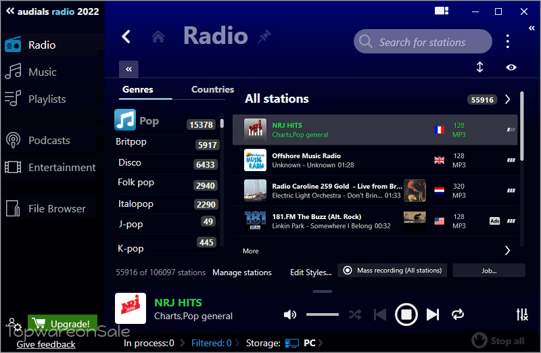Click the Ads badge on 181.FM row
Image resolution: width=541 pixels, height=353 pixels.
[494, 221]
